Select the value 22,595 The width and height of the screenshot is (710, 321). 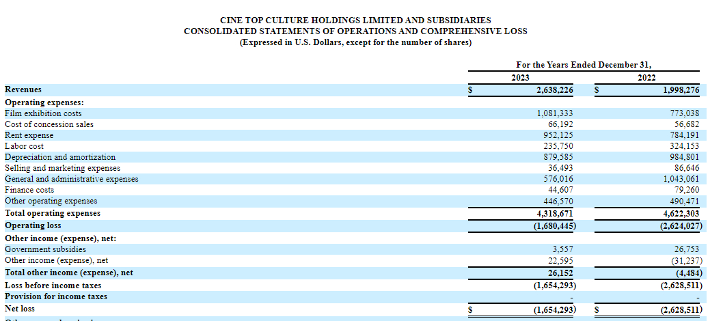pyautogui.click(x=560, y=260)
